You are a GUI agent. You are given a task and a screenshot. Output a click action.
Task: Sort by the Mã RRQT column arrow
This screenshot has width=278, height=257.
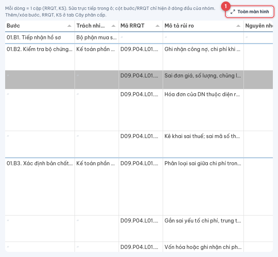[158, 26]
